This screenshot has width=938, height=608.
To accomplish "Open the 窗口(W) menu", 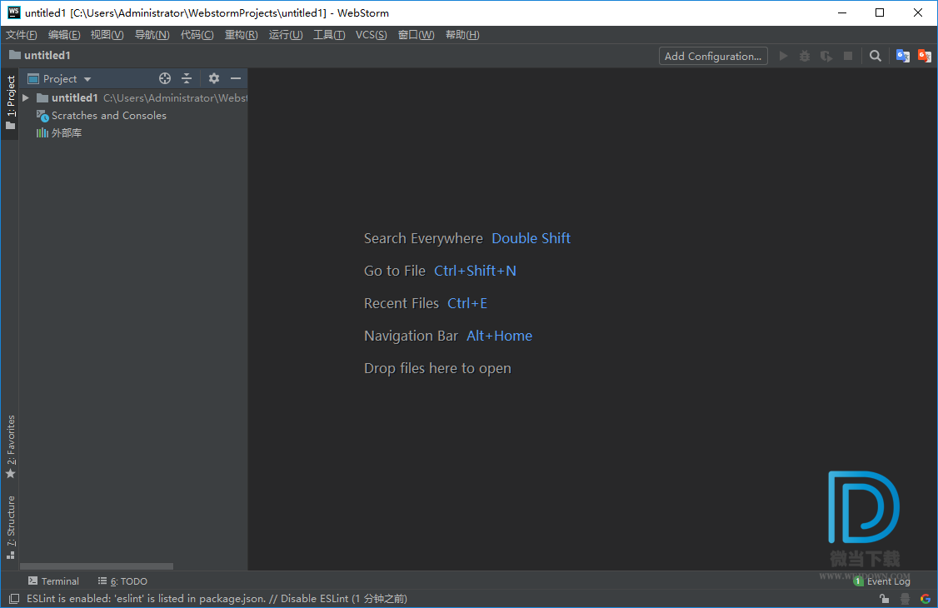I will pyautogui.click(x=417, y=35).
